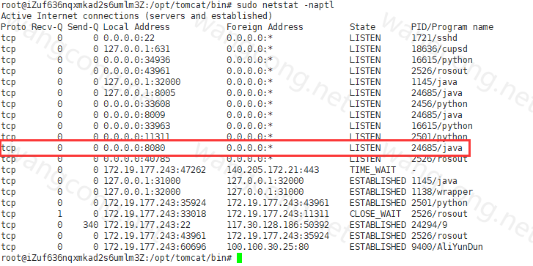Click the 'Active Internet connections' header line
Image resolution: width=533 pixels, height=266 pixels.
tap(136, 16)
